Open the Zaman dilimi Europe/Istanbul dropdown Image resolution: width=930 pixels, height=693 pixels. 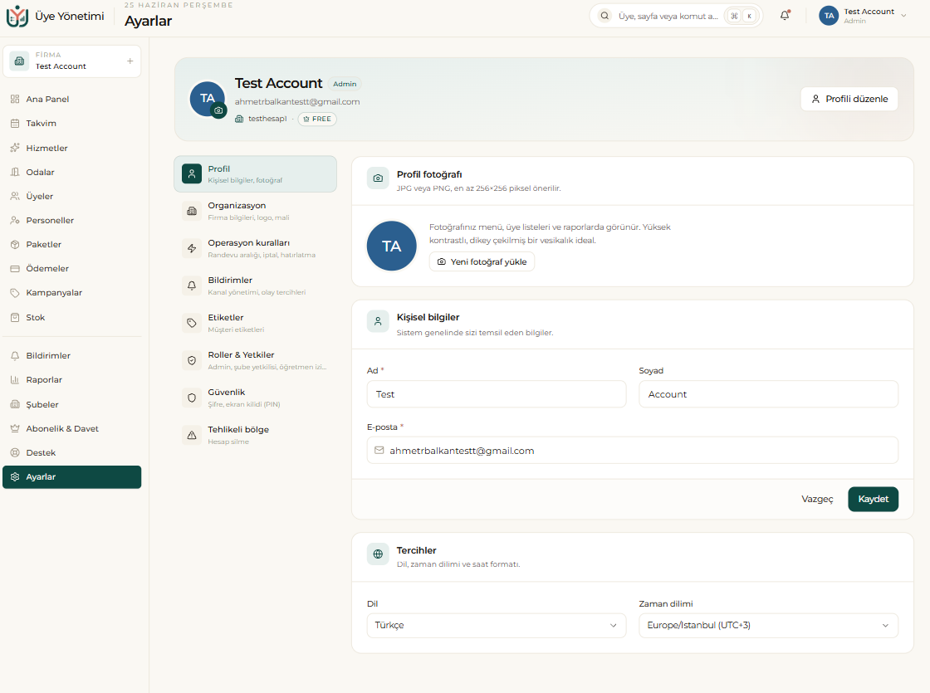coord(768,626)
